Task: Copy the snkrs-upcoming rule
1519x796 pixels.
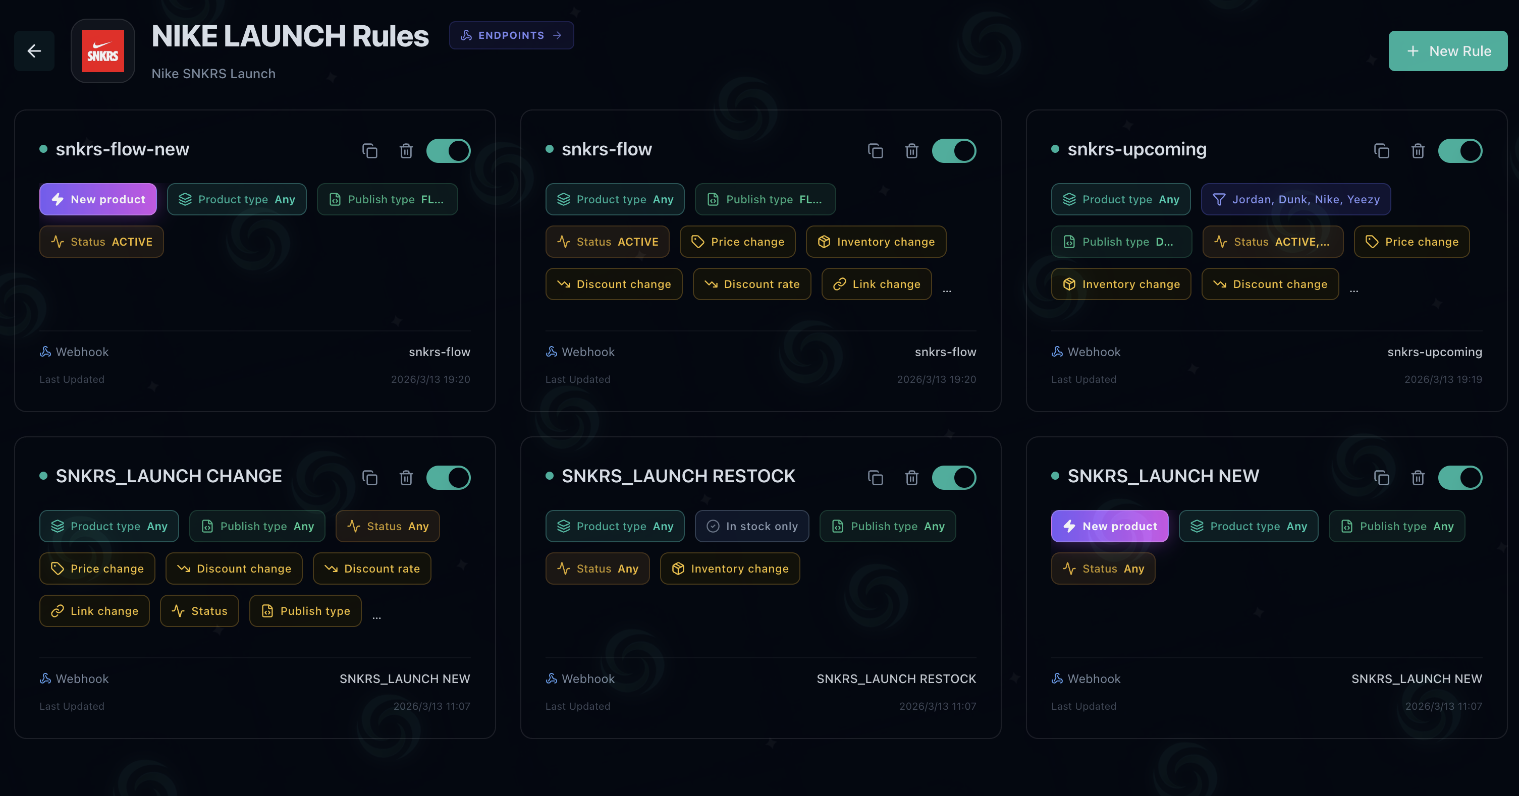Action: [x=1382, y=151]
